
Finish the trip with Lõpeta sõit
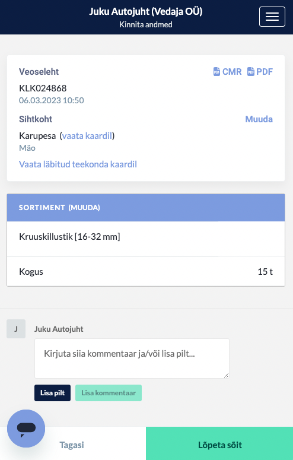pos(219,445)
